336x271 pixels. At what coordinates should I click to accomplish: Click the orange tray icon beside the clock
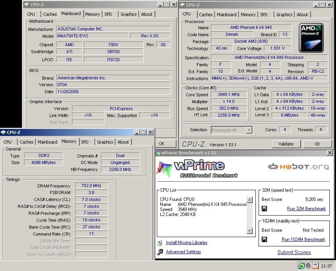pyautogui.click(x=315, y=266)
